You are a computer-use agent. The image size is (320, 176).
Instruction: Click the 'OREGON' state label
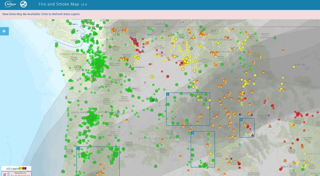pos(129,157)
